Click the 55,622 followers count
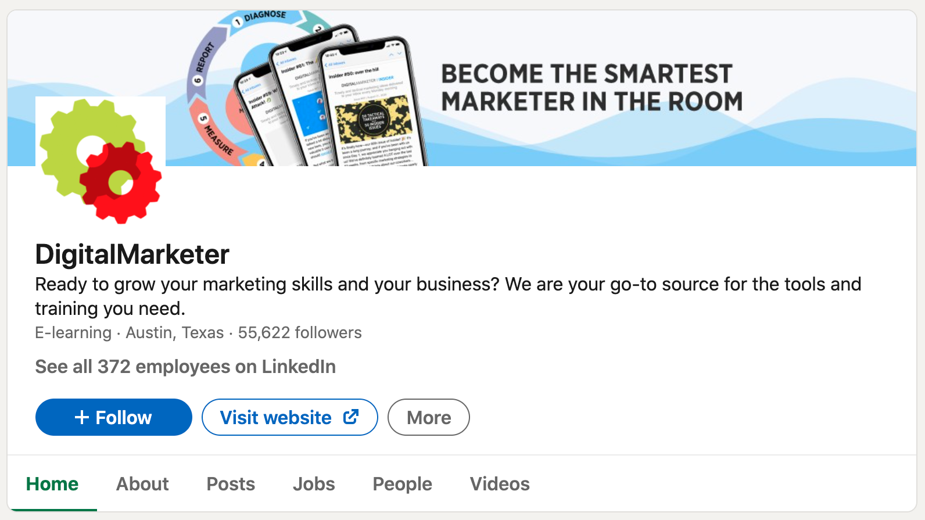Image resolution: width=925 pixels, height=520 pixels. coord(300,333)
